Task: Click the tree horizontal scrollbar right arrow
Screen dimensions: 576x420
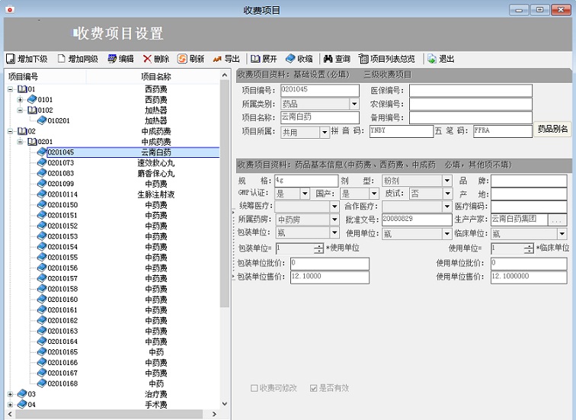Action: [x=215, y=414]
